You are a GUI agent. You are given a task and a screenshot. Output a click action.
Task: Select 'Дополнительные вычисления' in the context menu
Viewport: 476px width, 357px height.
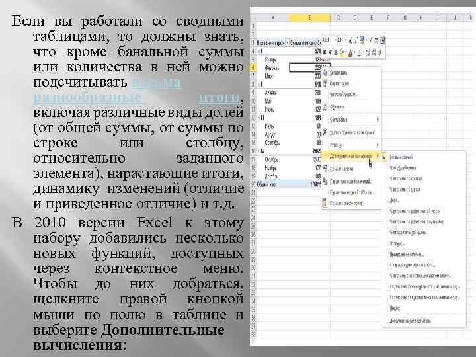(x=350, y=156)
